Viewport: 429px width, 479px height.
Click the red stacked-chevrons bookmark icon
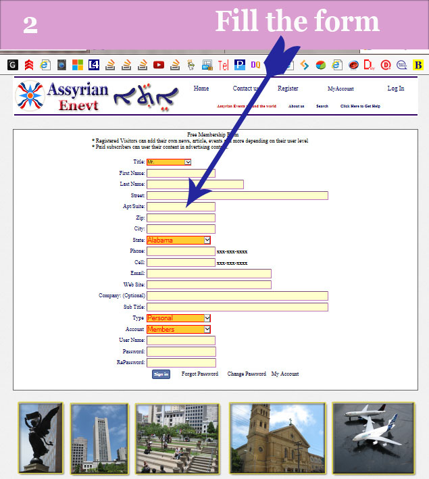[x=29, y=65]
